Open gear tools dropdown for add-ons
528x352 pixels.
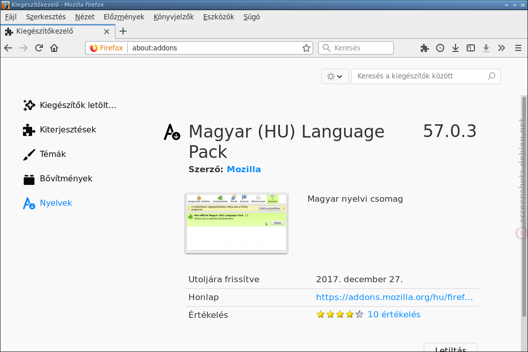pos(334,76)
